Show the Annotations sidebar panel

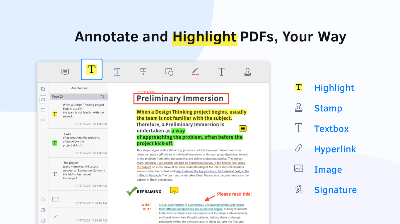pos(43,99)
